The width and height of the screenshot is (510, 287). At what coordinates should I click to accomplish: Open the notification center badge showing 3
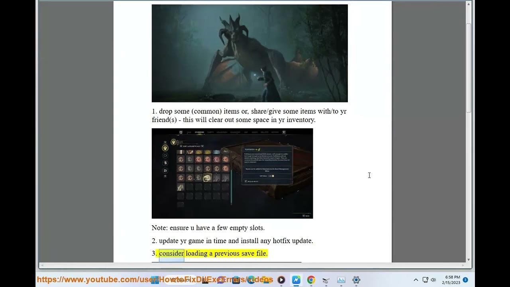[x=465, y=280]
